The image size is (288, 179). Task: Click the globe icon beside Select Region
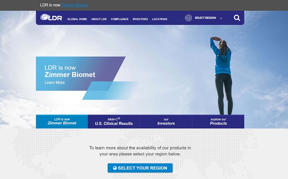pos(188,18)
